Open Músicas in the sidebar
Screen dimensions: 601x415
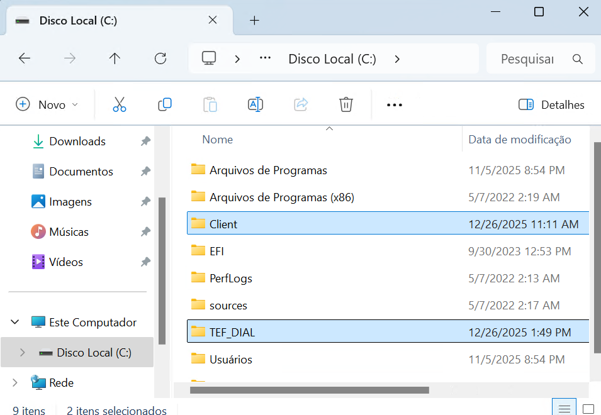click(69, 231)
